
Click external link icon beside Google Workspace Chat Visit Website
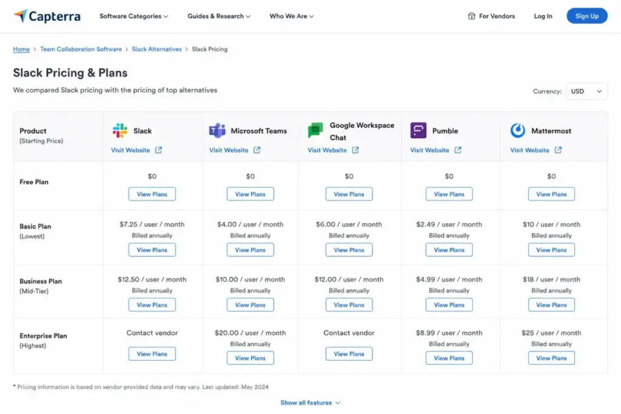pos(355,150)
